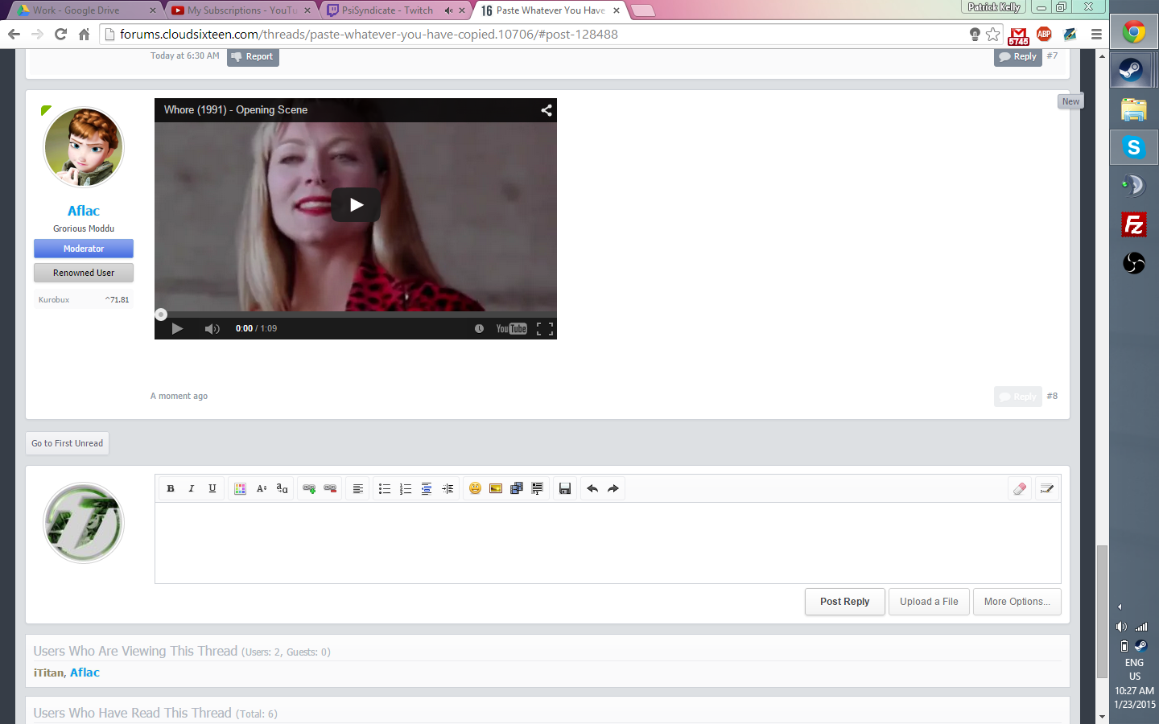Toggle underline formatting in reply editor
1159x724 pixels.
pos(212,488)
